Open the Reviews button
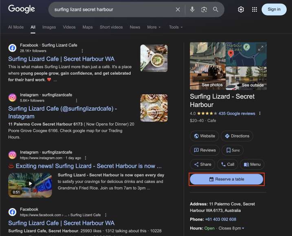The width and height of the screenshot is (292, 236). (x=205, y=150)
